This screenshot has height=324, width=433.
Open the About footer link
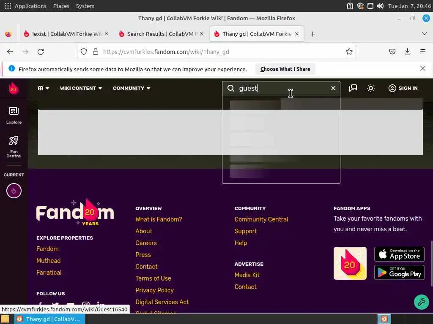click(144, 231)
